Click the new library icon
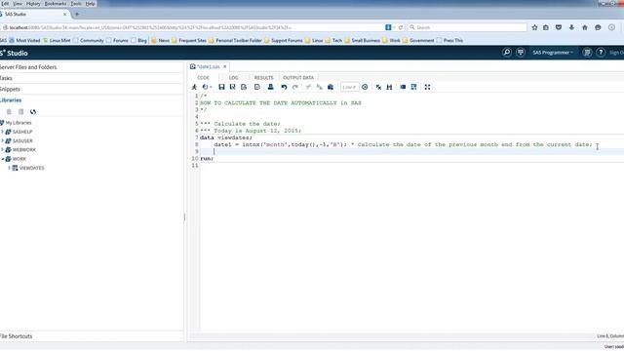 pyautogui.click(x=9, y=112)
